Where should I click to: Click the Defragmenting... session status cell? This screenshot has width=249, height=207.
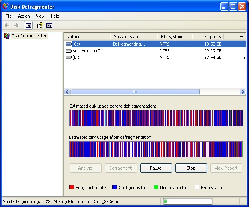pos(129,44)
